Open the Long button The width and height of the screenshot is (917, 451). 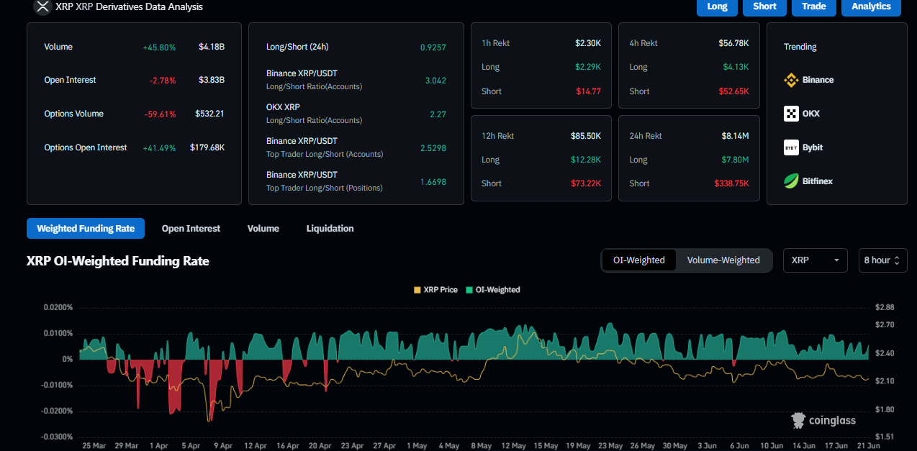tap(717, 6)
